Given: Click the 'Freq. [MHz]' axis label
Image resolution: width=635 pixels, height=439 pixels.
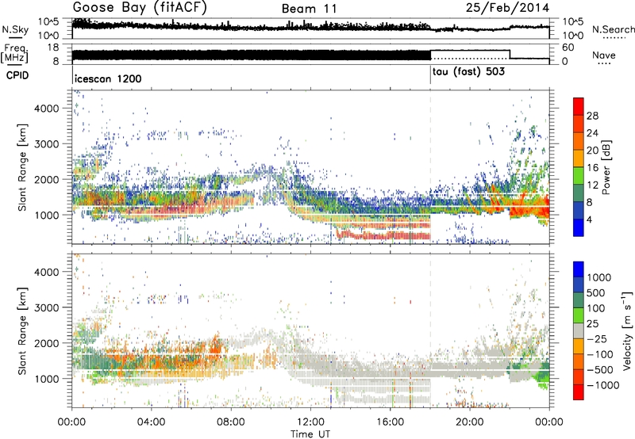Looking at the screenshot, I should [x=14, y=55].
